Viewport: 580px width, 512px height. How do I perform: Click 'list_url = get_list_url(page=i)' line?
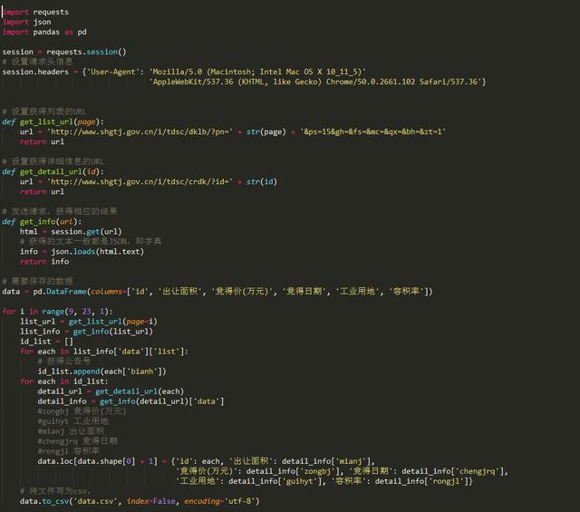[x=89, y=322]
